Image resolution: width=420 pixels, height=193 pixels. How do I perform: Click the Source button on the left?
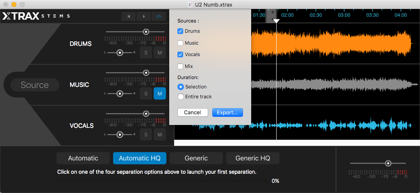click(x=34, y=85)
